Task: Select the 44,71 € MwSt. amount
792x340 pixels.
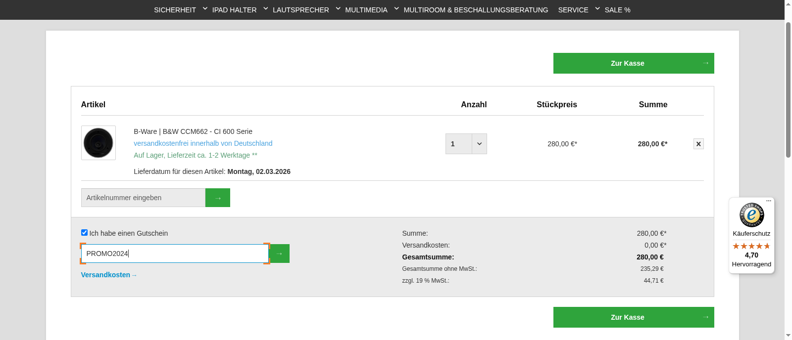Action: pos(653,281)
